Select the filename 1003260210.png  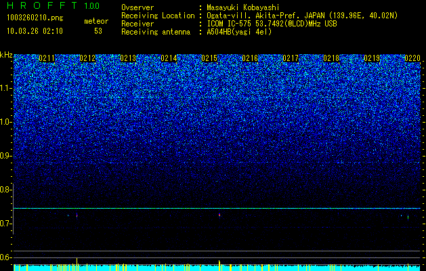[35, 18]
